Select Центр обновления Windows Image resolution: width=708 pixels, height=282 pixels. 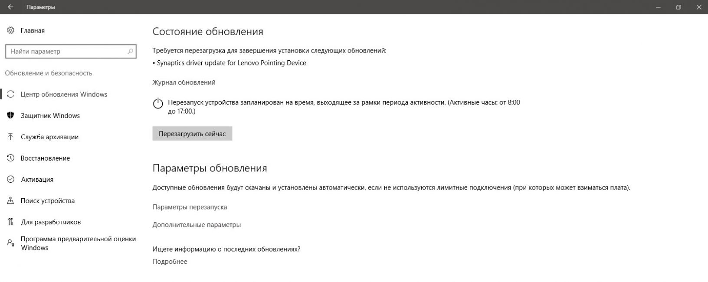click(64, 94)
